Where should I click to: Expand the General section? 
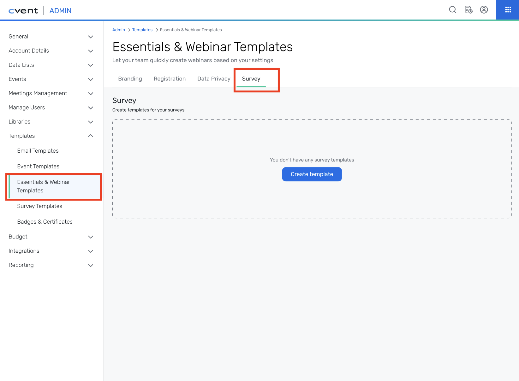click(51, 37)
